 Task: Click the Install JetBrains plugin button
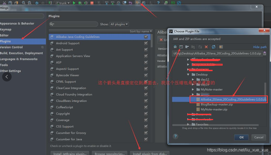click(70, 153)
